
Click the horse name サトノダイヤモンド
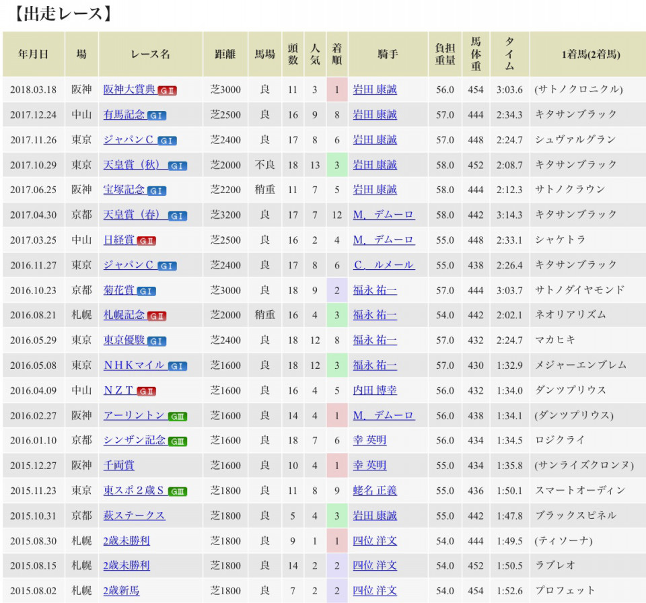click(579, 290)
